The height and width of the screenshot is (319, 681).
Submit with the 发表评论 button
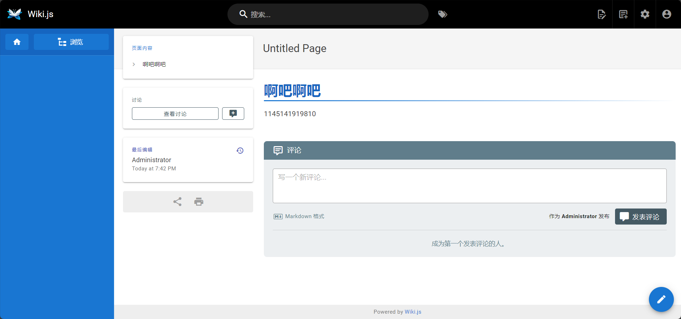pos(640,217)
